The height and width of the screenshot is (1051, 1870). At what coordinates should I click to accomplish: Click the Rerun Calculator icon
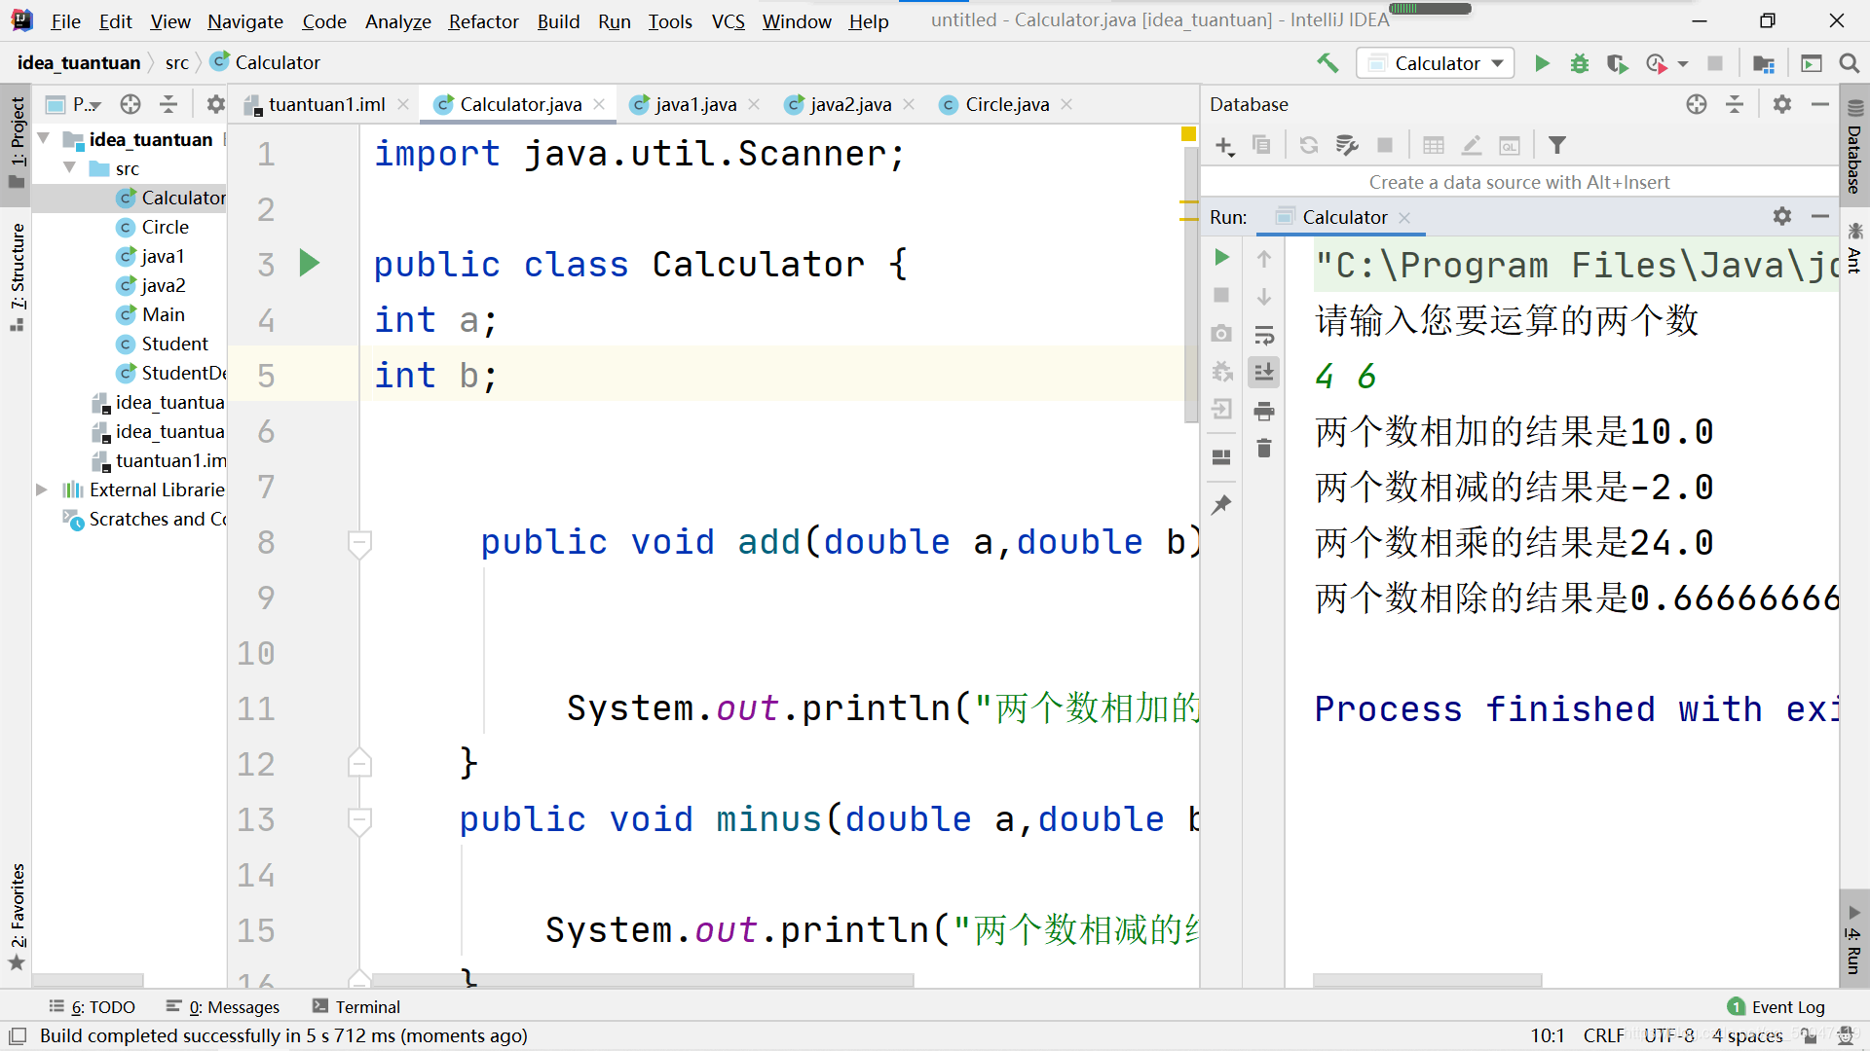[x=1221, y=257]
